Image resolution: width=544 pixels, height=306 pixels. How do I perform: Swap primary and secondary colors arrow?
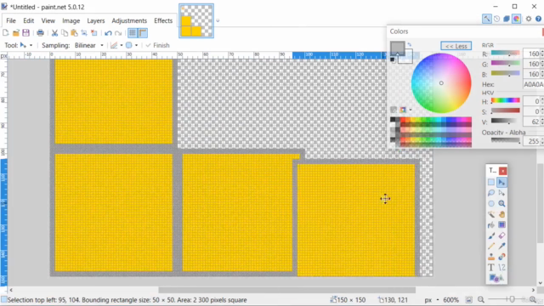coord(410,44)
